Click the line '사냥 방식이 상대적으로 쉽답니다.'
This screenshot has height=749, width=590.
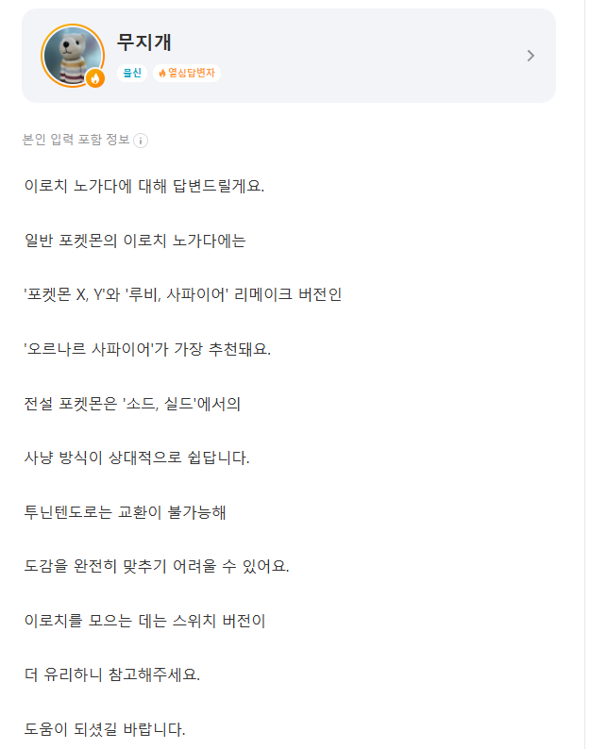(x=137, y=458)
